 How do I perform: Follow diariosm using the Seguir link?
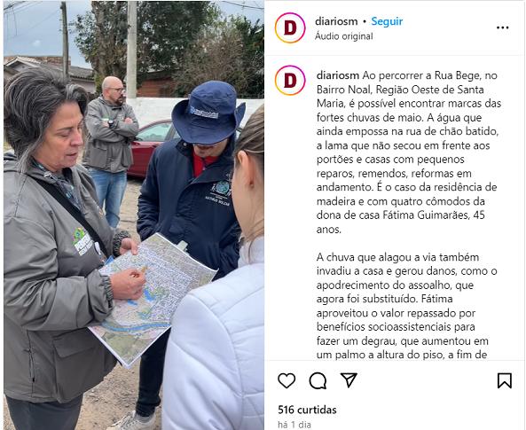coord(387,21)
